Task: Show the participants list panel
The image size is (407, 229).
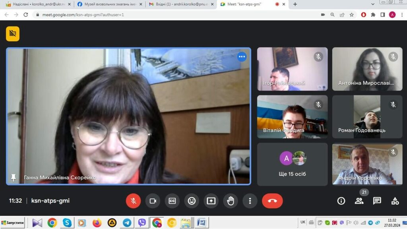Action: coord(359,201)
